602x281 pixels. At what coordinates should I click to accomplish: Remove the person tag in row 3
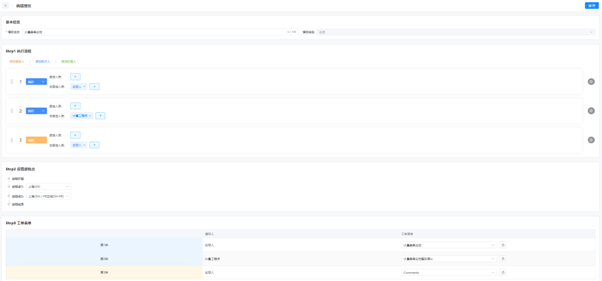(84, 145)
